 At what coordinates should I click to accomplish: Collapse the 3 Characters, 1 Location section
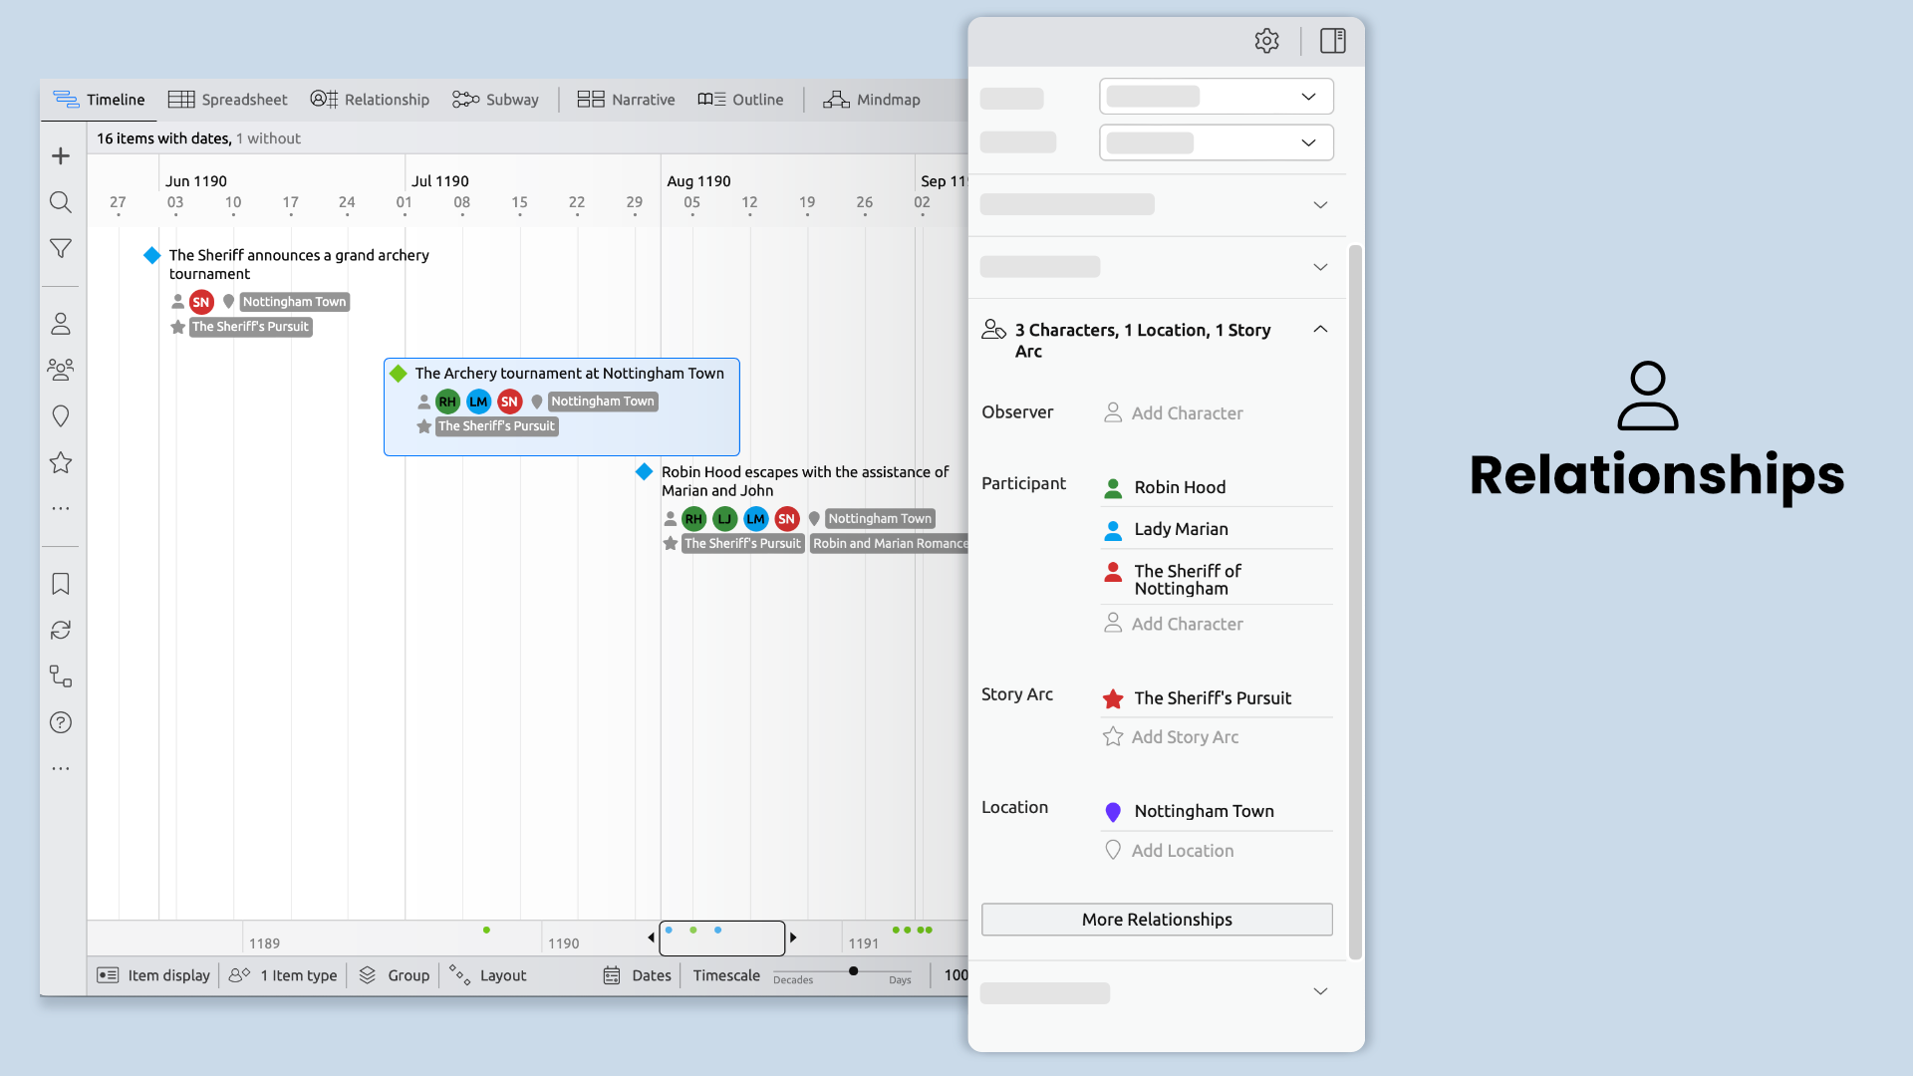[1320, 330]
